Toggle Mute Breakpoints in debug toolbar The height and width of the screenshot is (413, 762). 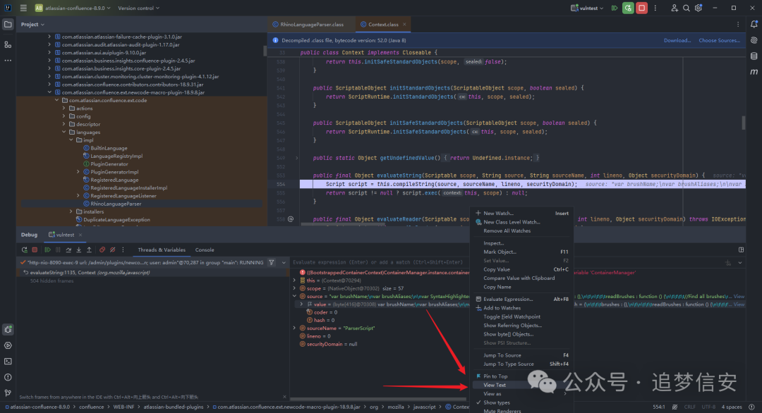pos(112,250)
